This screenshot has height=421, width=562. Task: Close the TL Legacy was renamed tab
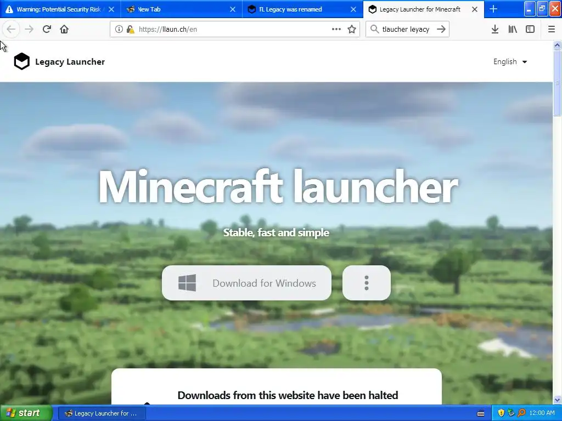click(353, 9)
